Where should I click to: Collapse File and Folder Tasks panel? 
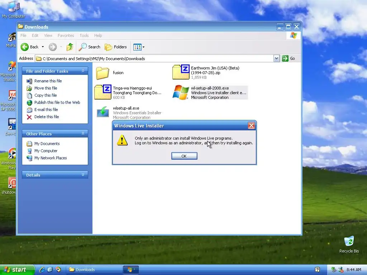(83, 71)
